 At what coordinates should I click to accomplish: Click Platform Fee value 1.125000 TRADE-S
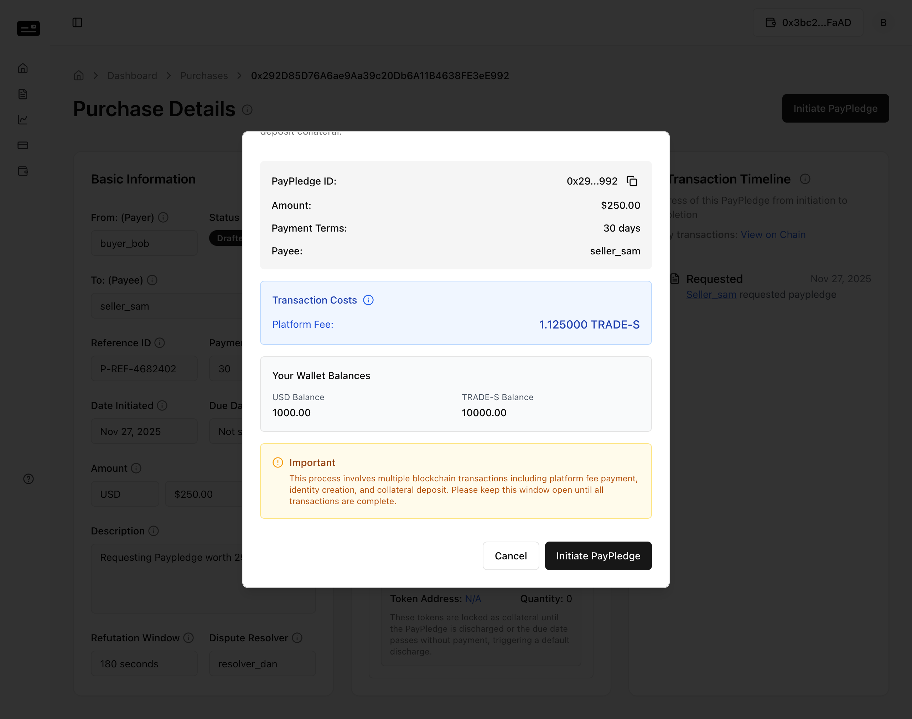coord(589,325)
